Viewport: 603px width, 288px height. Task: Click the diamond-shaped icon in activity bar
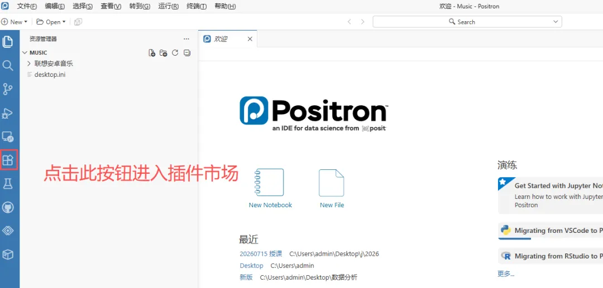click(x=8, y=231)
